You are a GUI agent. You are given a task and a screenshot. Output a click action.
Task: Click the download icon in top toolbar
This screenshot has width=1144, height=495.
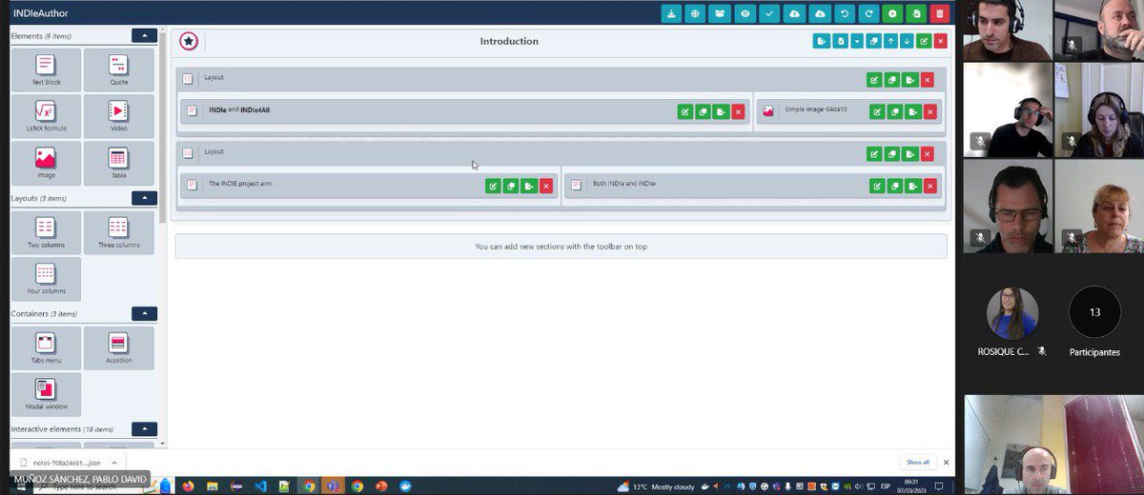point(672,13)
